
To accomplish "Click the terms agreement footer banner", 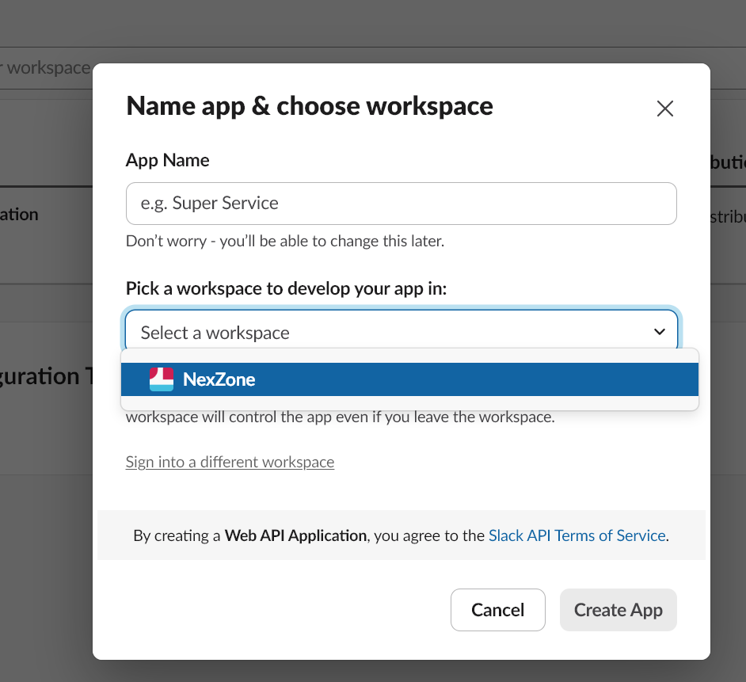I will [x=401, y=535].
